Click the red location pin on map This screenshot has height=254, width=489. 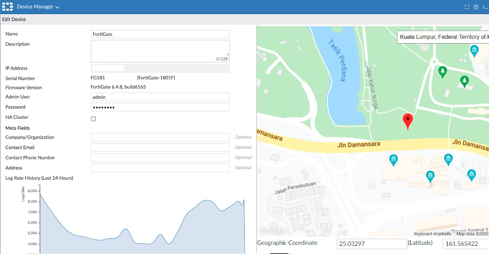pos(408,122)
